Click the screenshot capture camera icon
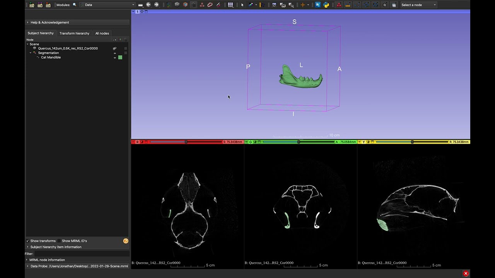This screenshot has height=278, width=495. point(274,5)
